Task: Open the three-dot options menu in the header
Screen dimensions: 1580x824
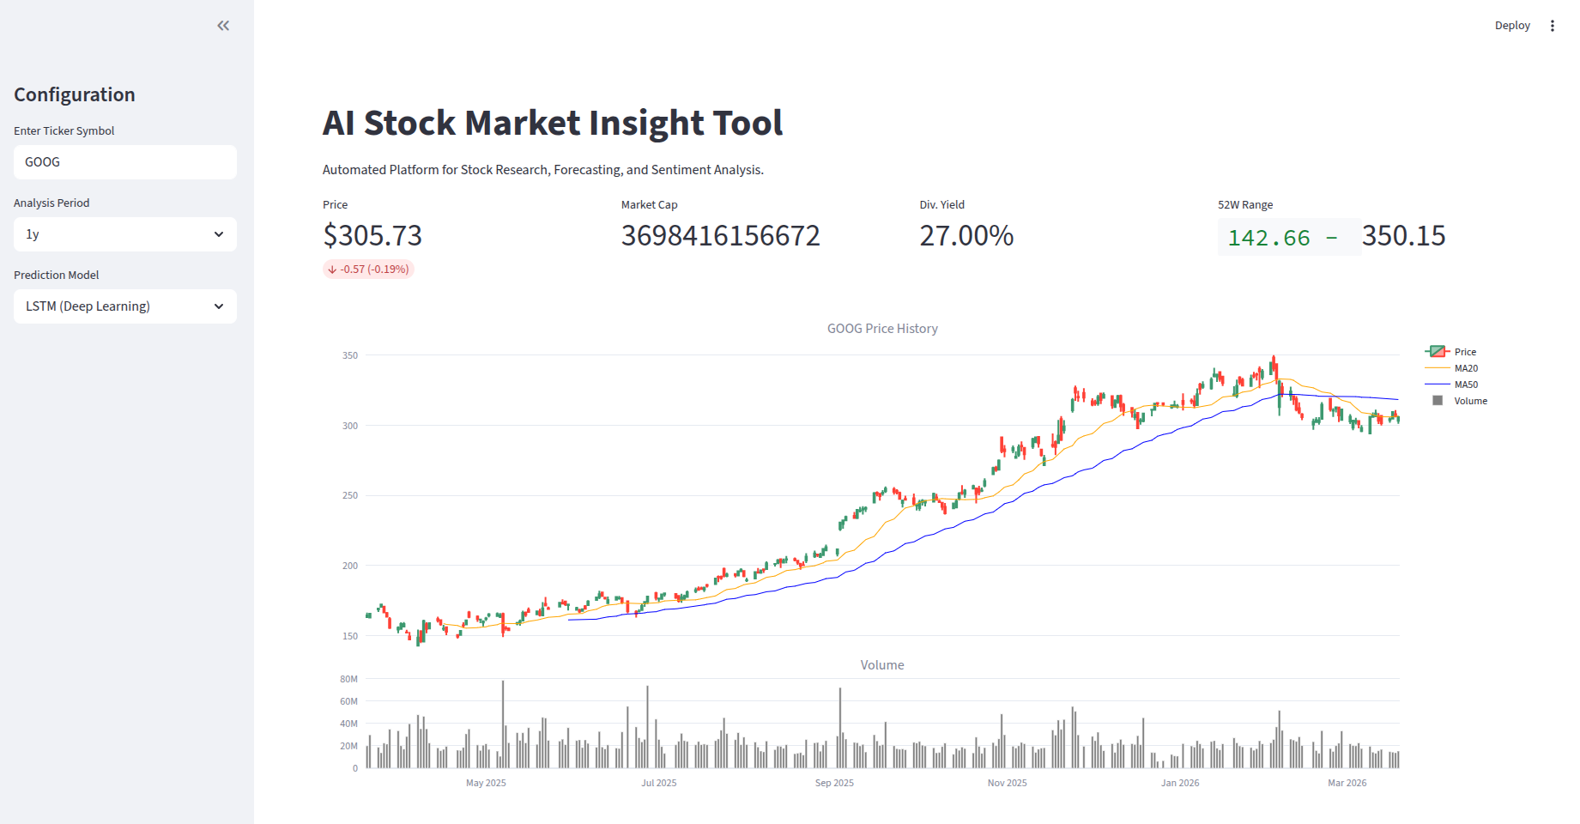Action: point(1553,25)
